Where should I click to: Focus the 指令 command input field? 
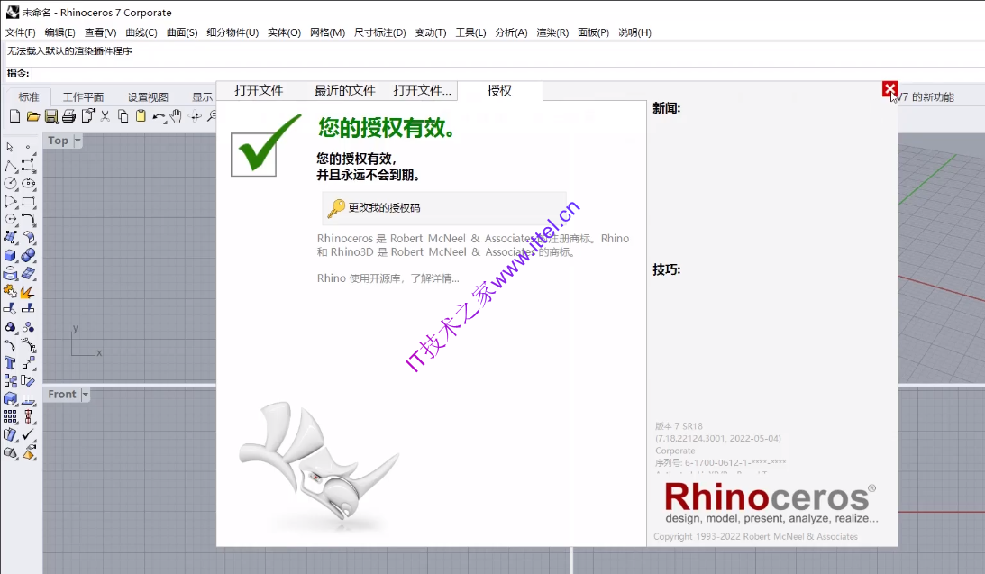coord(507,74)
